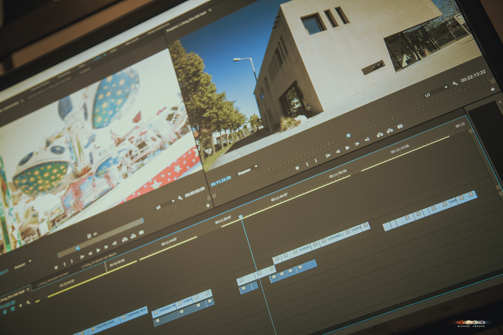Select clip 5V8A0007 in timeline
Screen dimensions: 503x335
pos(164,311)
